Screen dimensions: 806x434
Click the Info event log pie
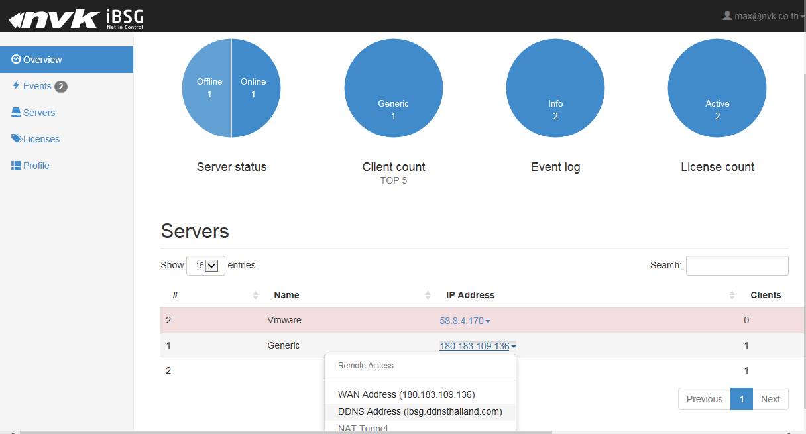[555, 89]
